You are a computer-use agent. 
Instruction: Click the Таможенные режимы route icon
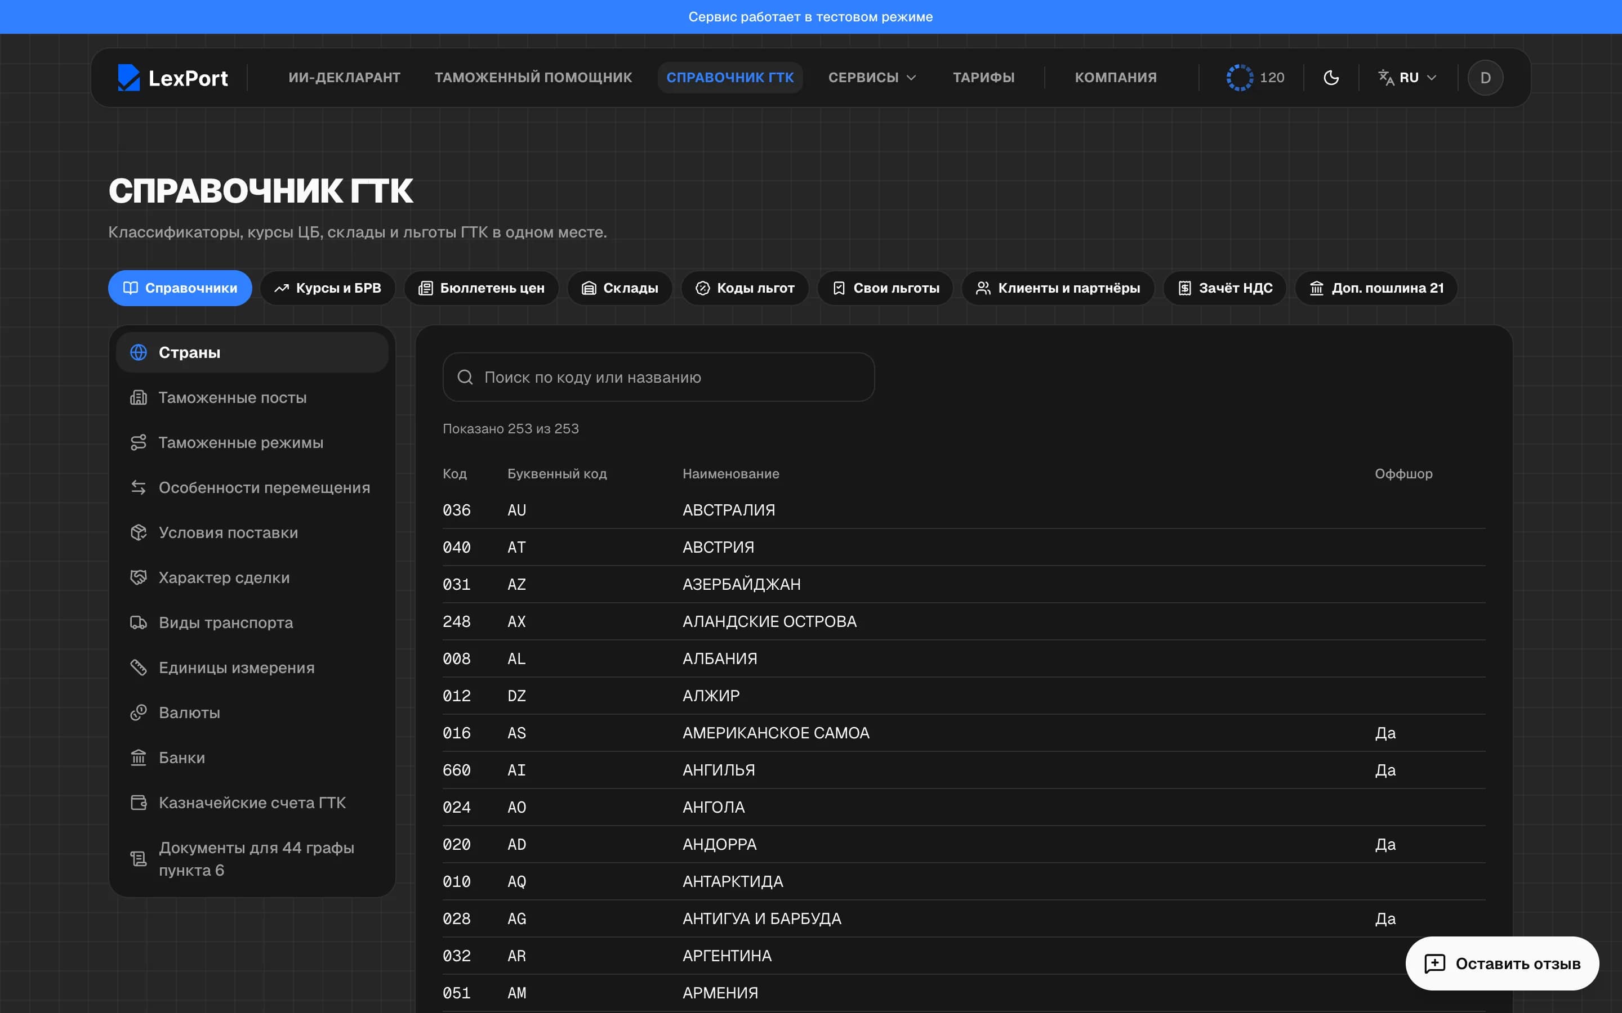pos(138,442)
